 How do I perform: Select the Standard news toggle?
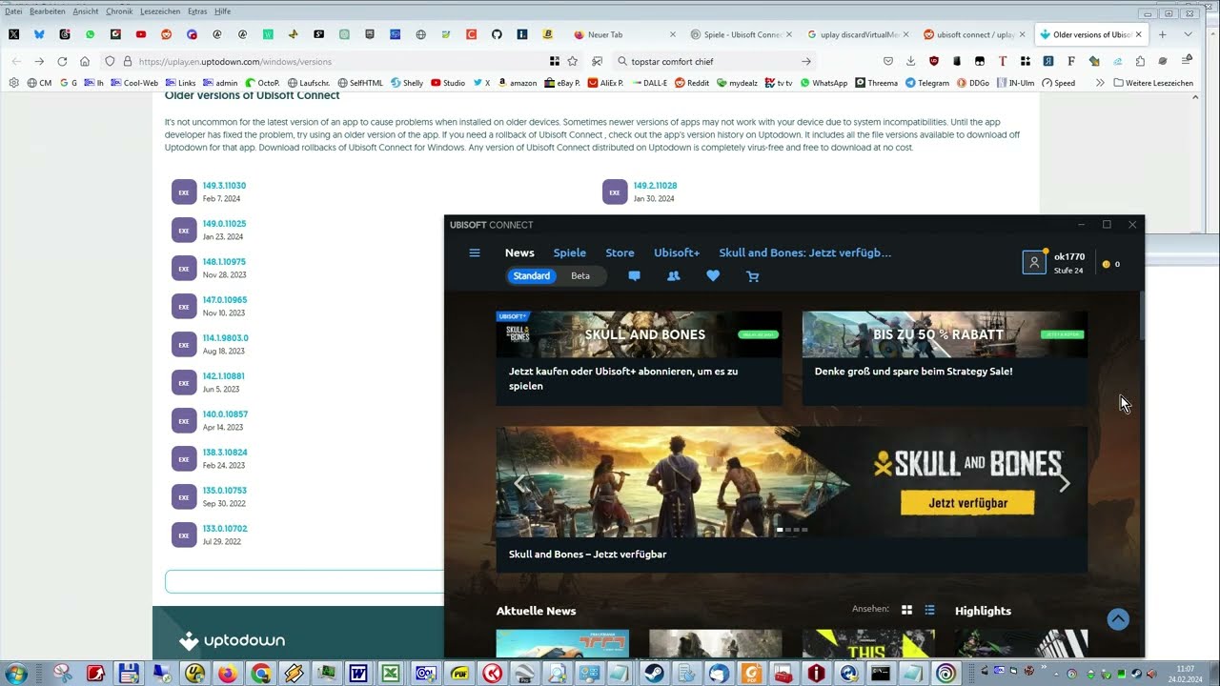tap(532, 276)
